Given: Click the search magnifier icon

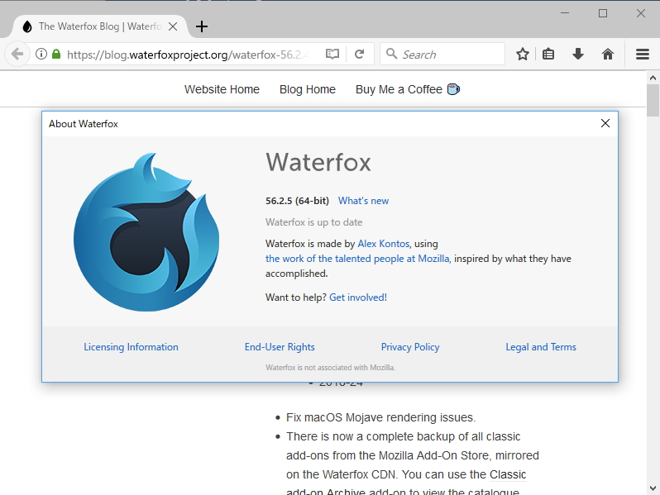Looking at the screenshot, I should click(x=391, y=54).
